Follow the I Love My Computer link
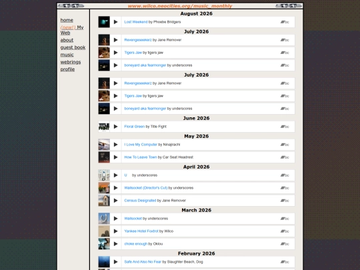360x270 pixels. tap(141, 145)
